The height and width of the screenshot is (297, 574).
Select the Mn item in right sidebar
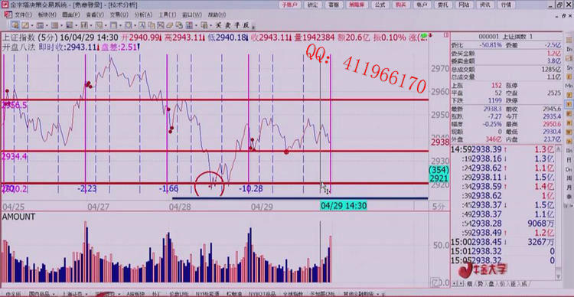tap(569, 85)
